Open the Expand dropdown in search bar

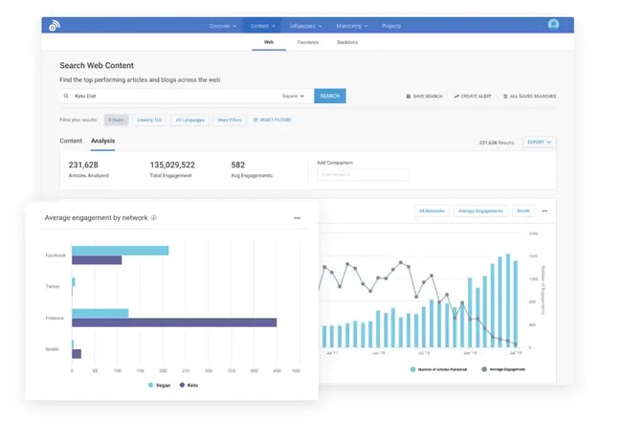pos(294,97)
